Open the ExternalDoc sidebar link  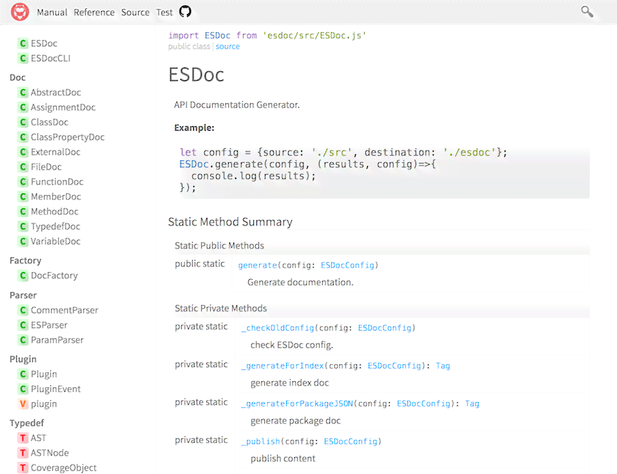pos(55,152)
